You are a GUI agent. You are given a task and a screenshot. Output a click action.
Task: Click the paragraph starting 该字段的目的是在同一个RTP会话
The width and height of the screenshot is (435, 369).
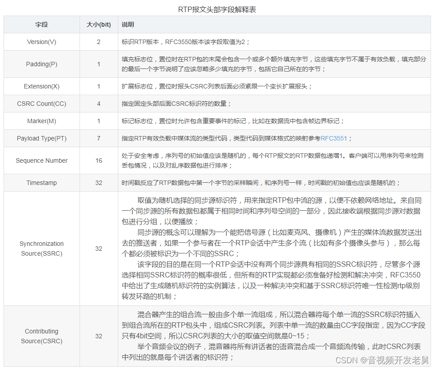[x=271, y=280]
